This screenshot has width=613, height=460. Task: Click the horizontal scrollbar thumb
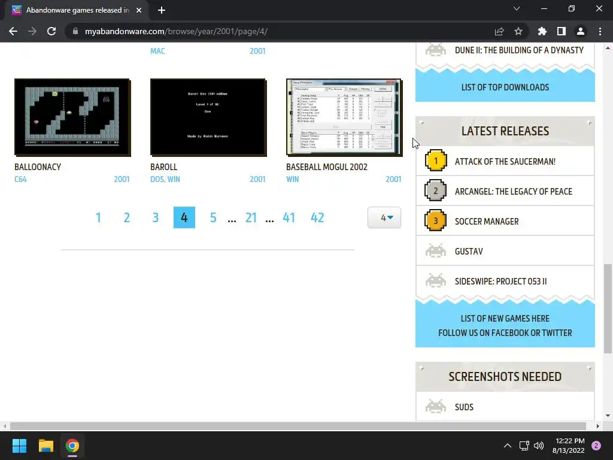(x=298, y=426)
